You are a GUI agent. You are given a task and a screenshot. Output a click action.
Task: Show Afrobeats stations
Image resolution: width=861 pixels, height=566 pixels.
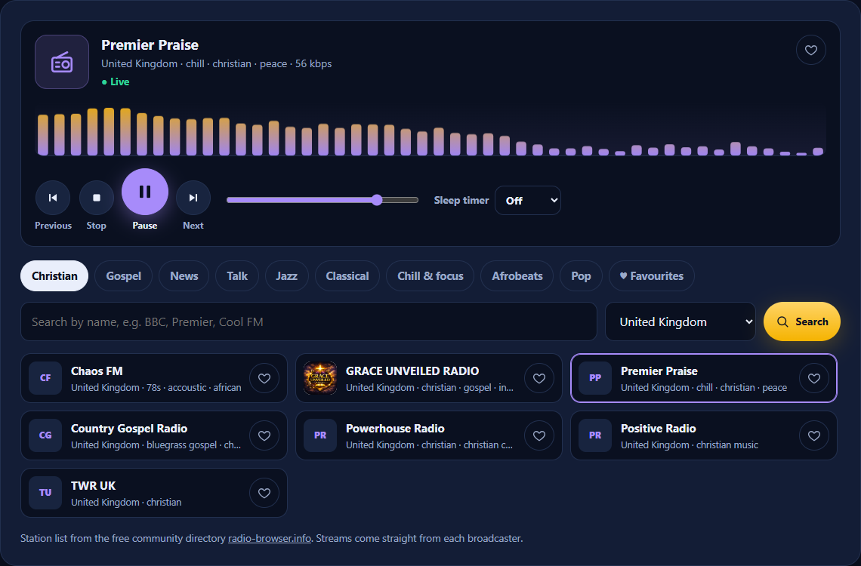517,276
